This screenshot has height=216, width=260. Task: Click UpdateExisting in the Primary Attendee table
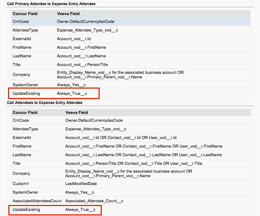pyautogui.click(x=26, y=93)
